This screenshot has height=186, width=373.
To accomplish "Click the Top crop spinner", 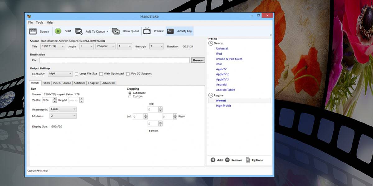I will (160, 109).
